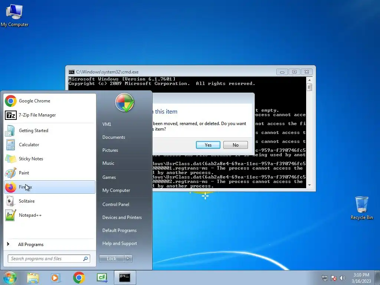This screenshot has height=285, width=380.
Task: Open Action Center flag icon
Action: (334, 278)
